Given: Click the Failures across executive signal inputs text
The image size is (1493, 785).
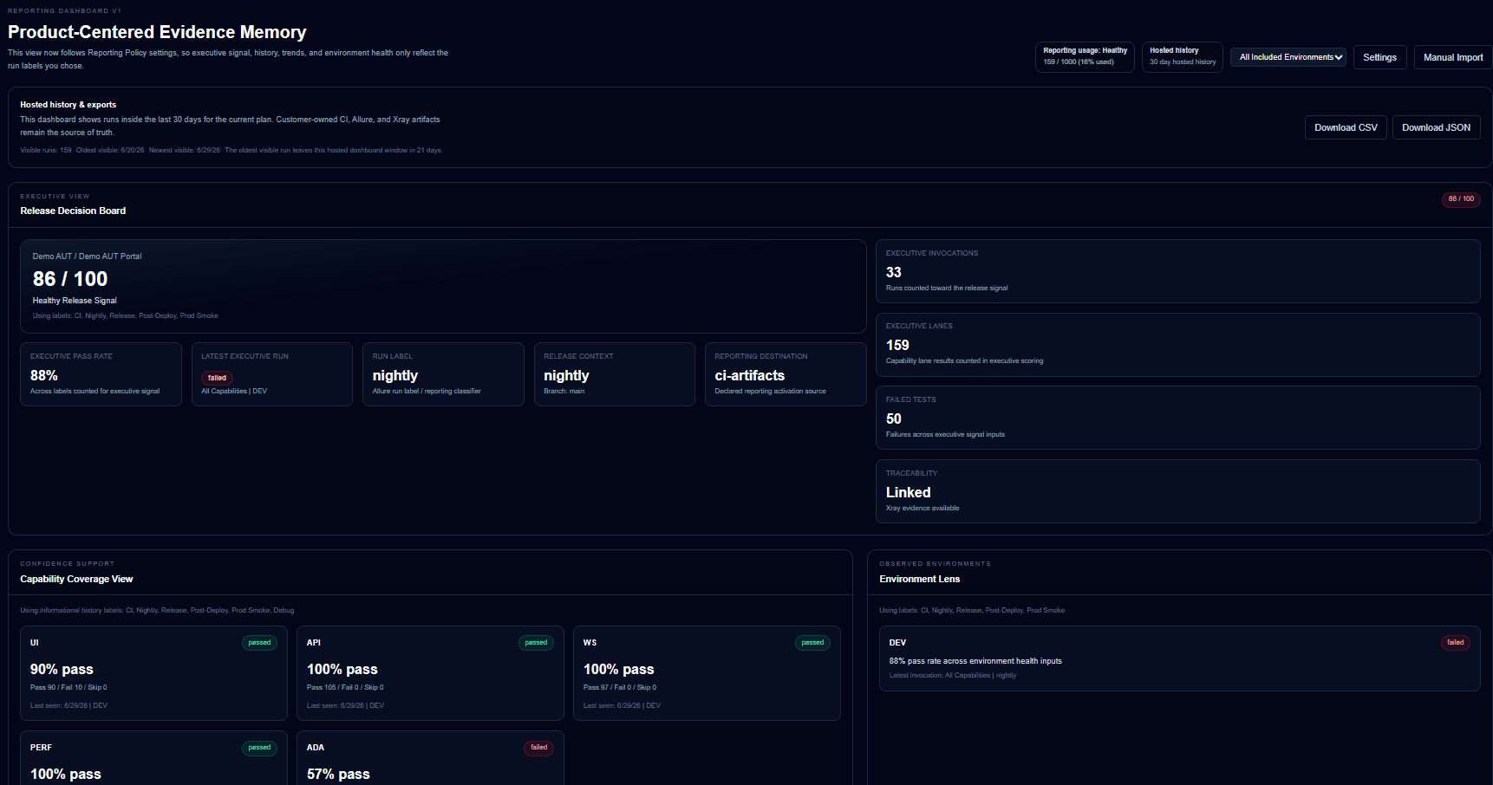Looking at the screenshot, I should click(x=945, y=435).
